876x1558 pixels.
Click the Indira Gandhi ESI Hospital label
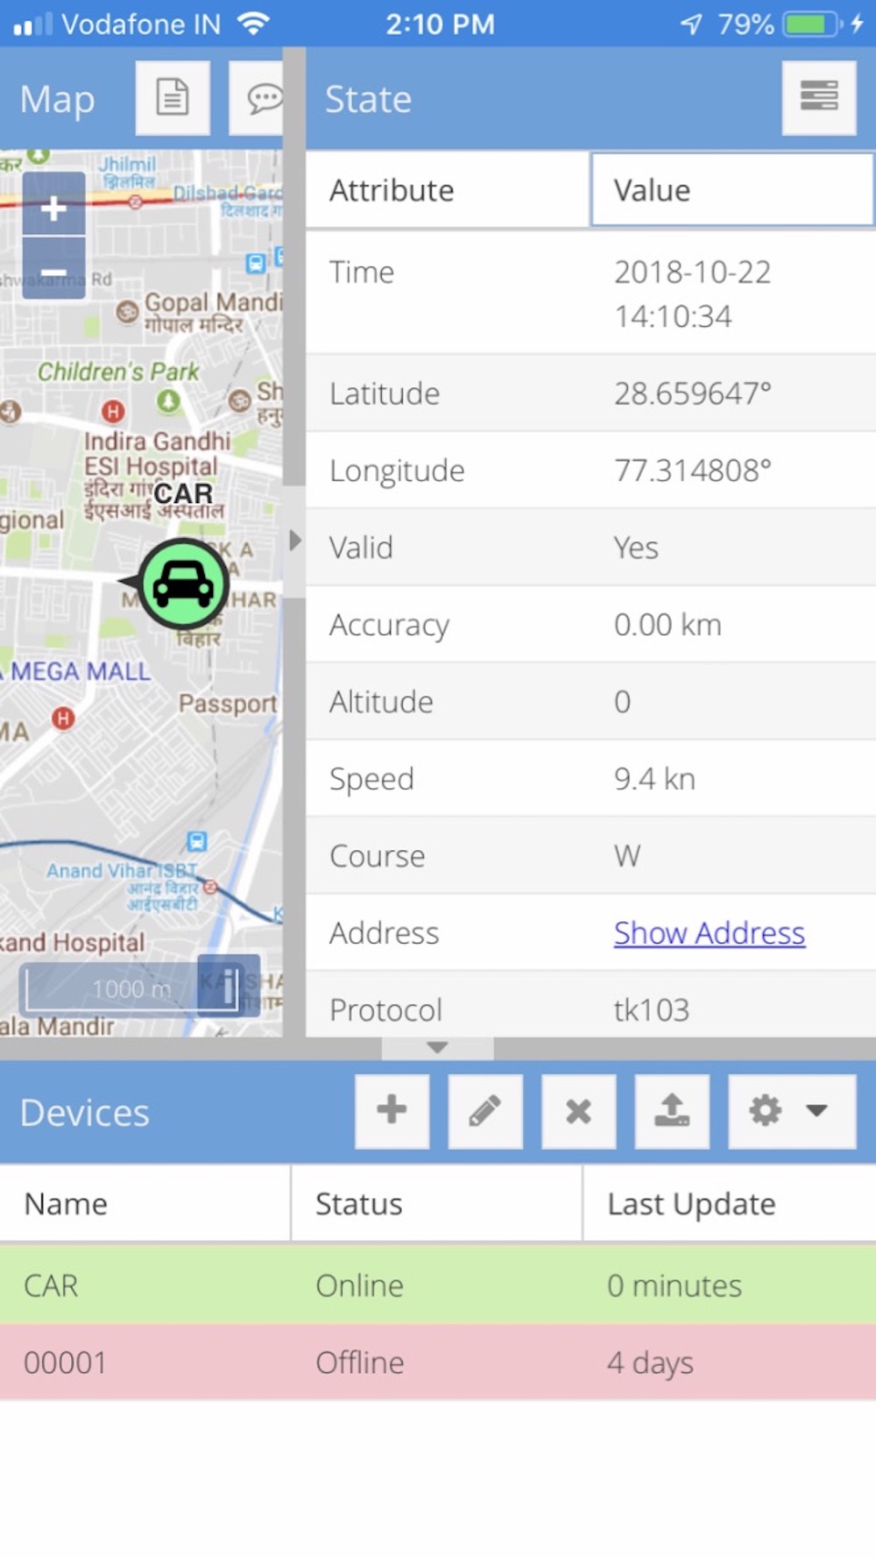pyautogui.click(x=156, y=454)
